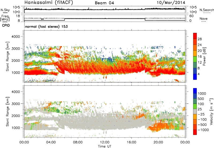Click the '16:00' time axis label
Image resolution: width=214 pixels, height=148 pixels.
(131, 142)
